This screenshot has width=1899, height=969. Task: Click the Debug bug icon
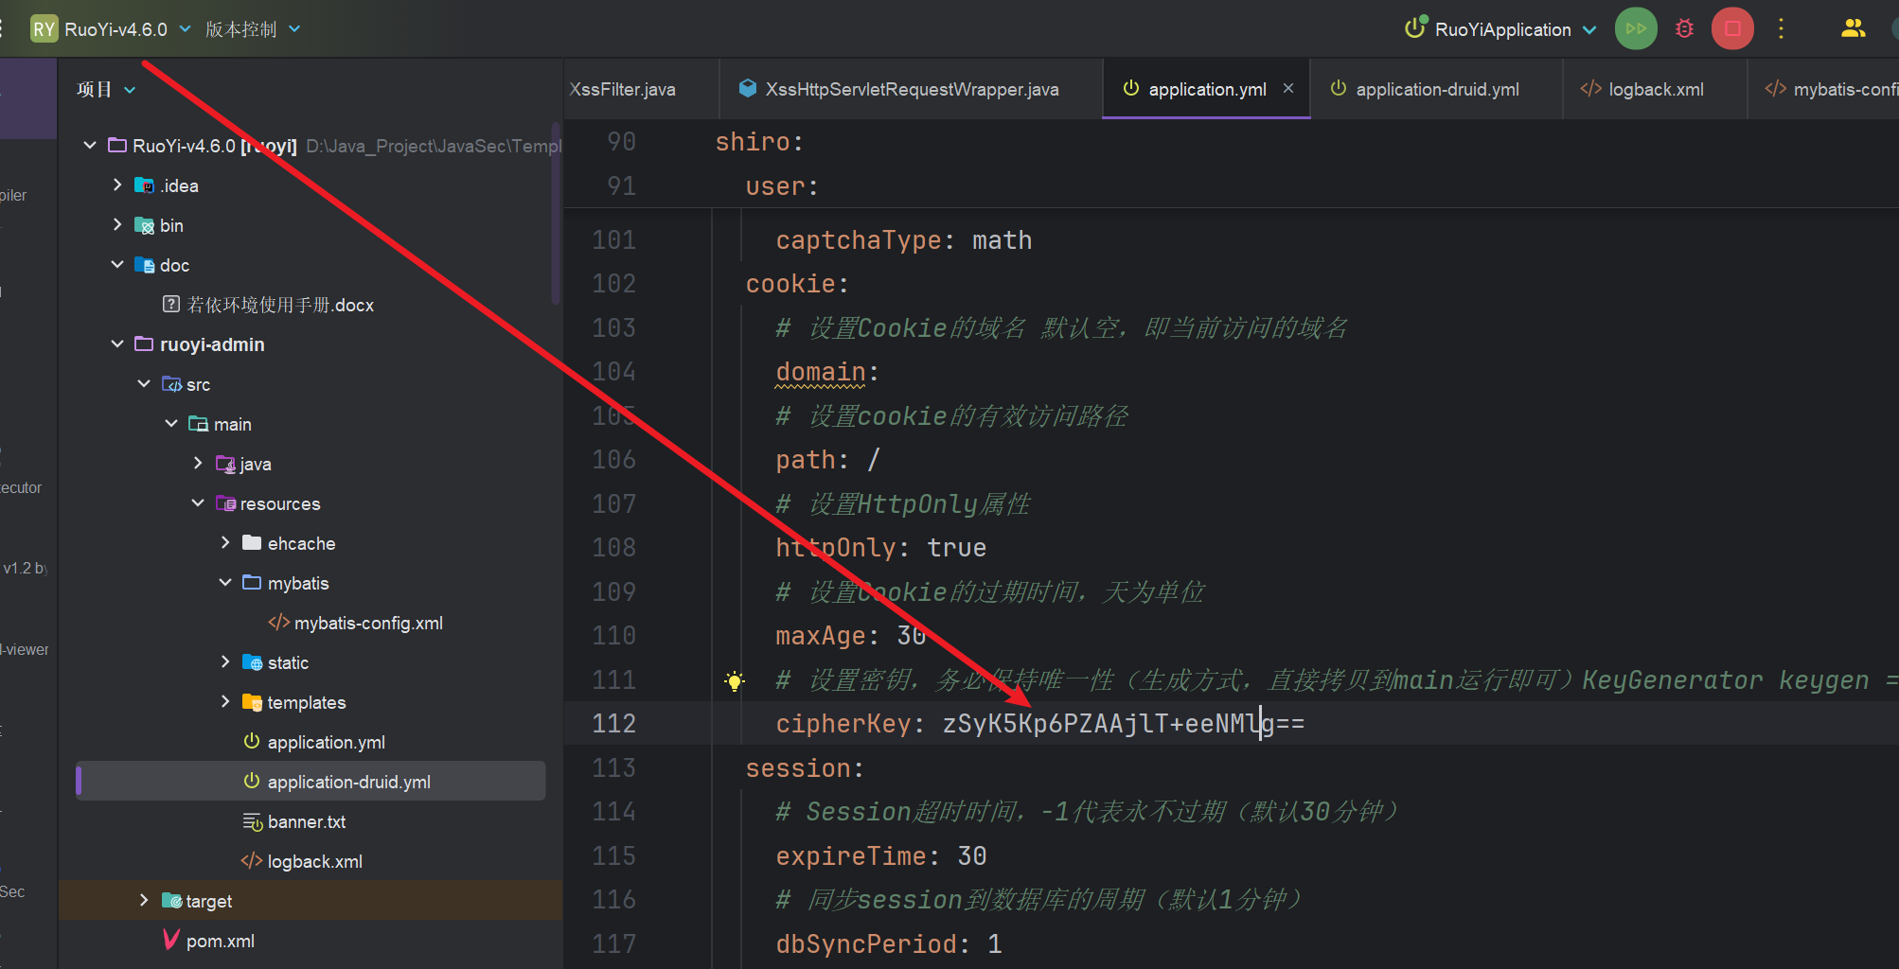1684,28
